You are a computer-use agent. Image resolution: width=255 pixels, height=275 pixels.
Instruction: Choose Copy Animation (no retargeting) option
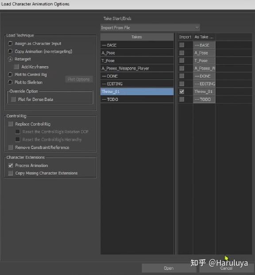click(10, 51)
